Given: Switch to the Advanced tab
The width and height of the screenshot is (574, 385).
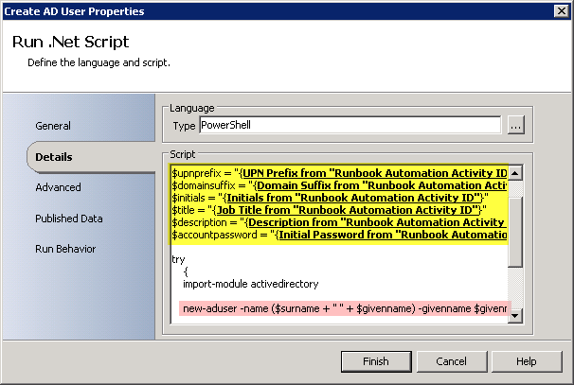Looking at the screenshot, I should tap(58, 187).
